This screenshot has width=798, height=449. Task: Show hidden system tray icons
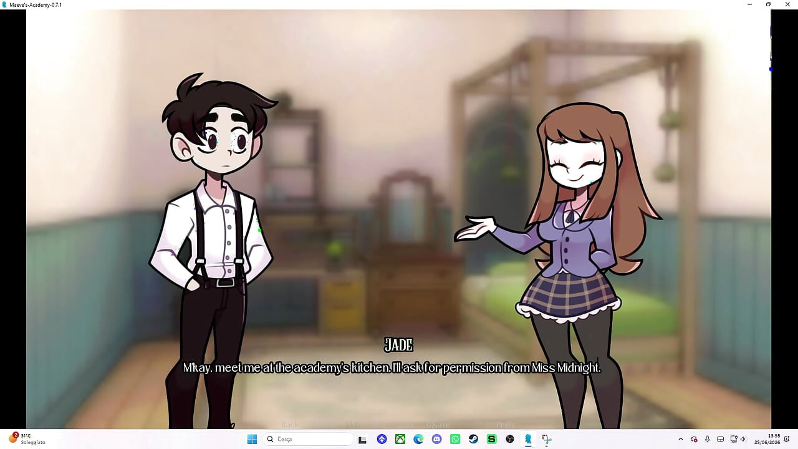click(x=680, y=439)
